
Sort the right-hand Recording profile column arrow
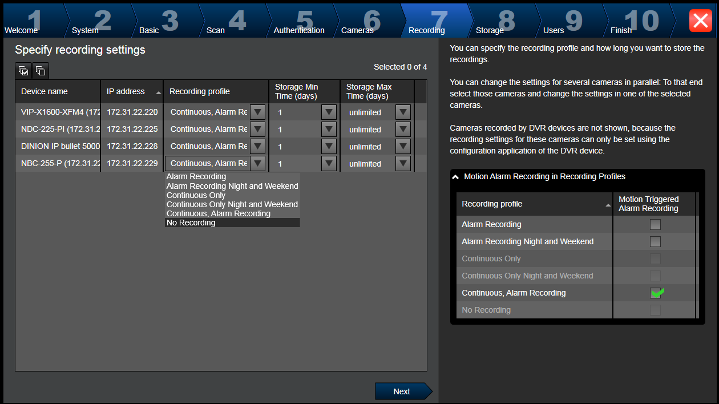coord(608,205)
